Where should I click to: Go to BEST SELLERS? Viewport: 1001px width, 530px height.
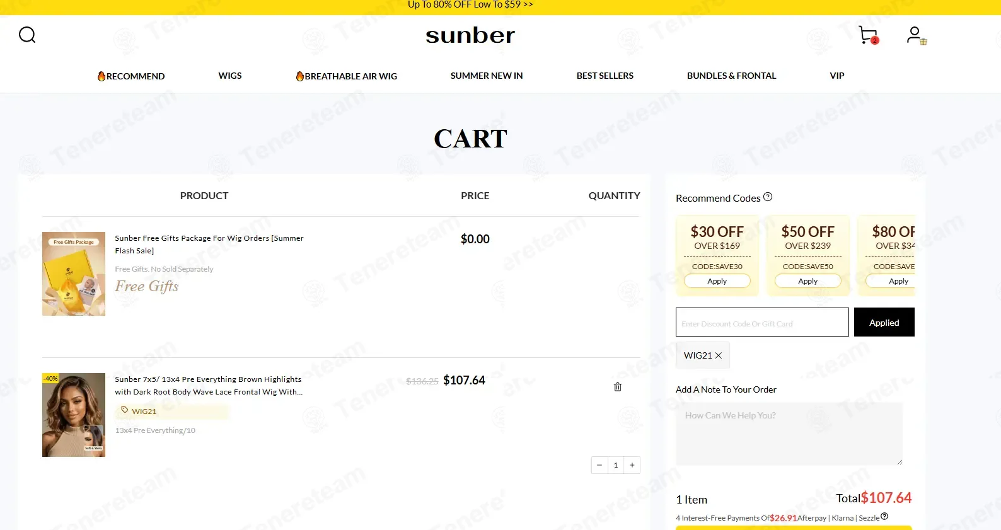[605, 76]
